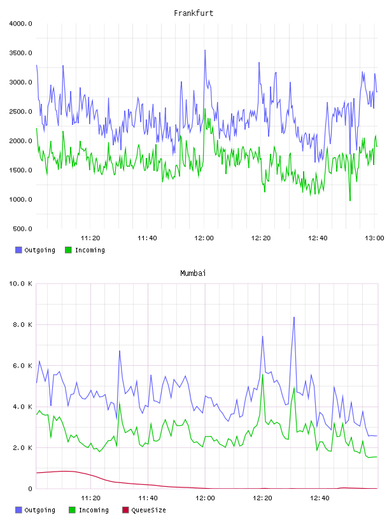
Task: Click the 11:40 time label in Frankfurt chart
Action: point(147,238)
